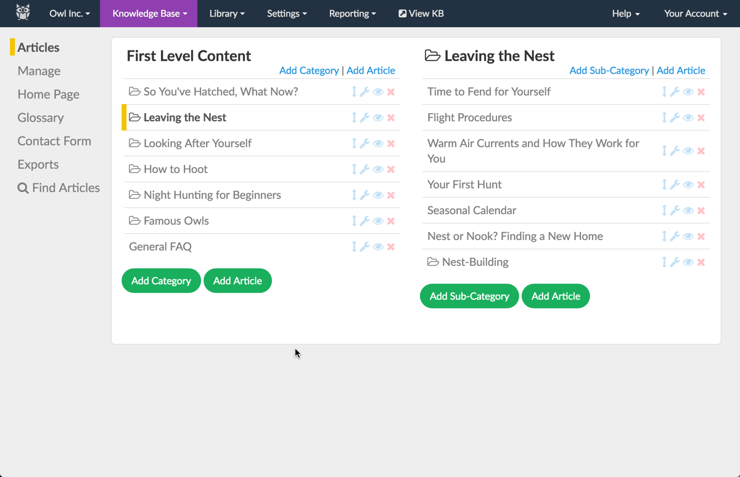The width and height of the screenshot is (740, 477).
Task: Click the Find Articles search icon
Action: click(x=23, y=188)
